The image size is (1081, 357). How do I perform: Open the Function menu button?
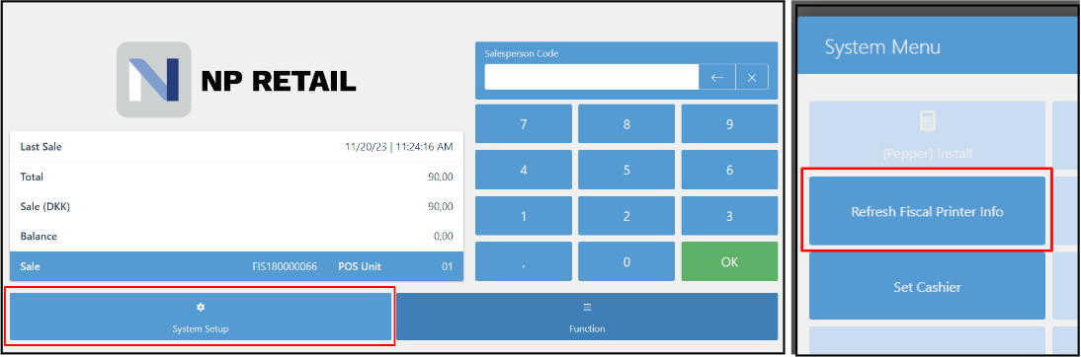[587, 317]
